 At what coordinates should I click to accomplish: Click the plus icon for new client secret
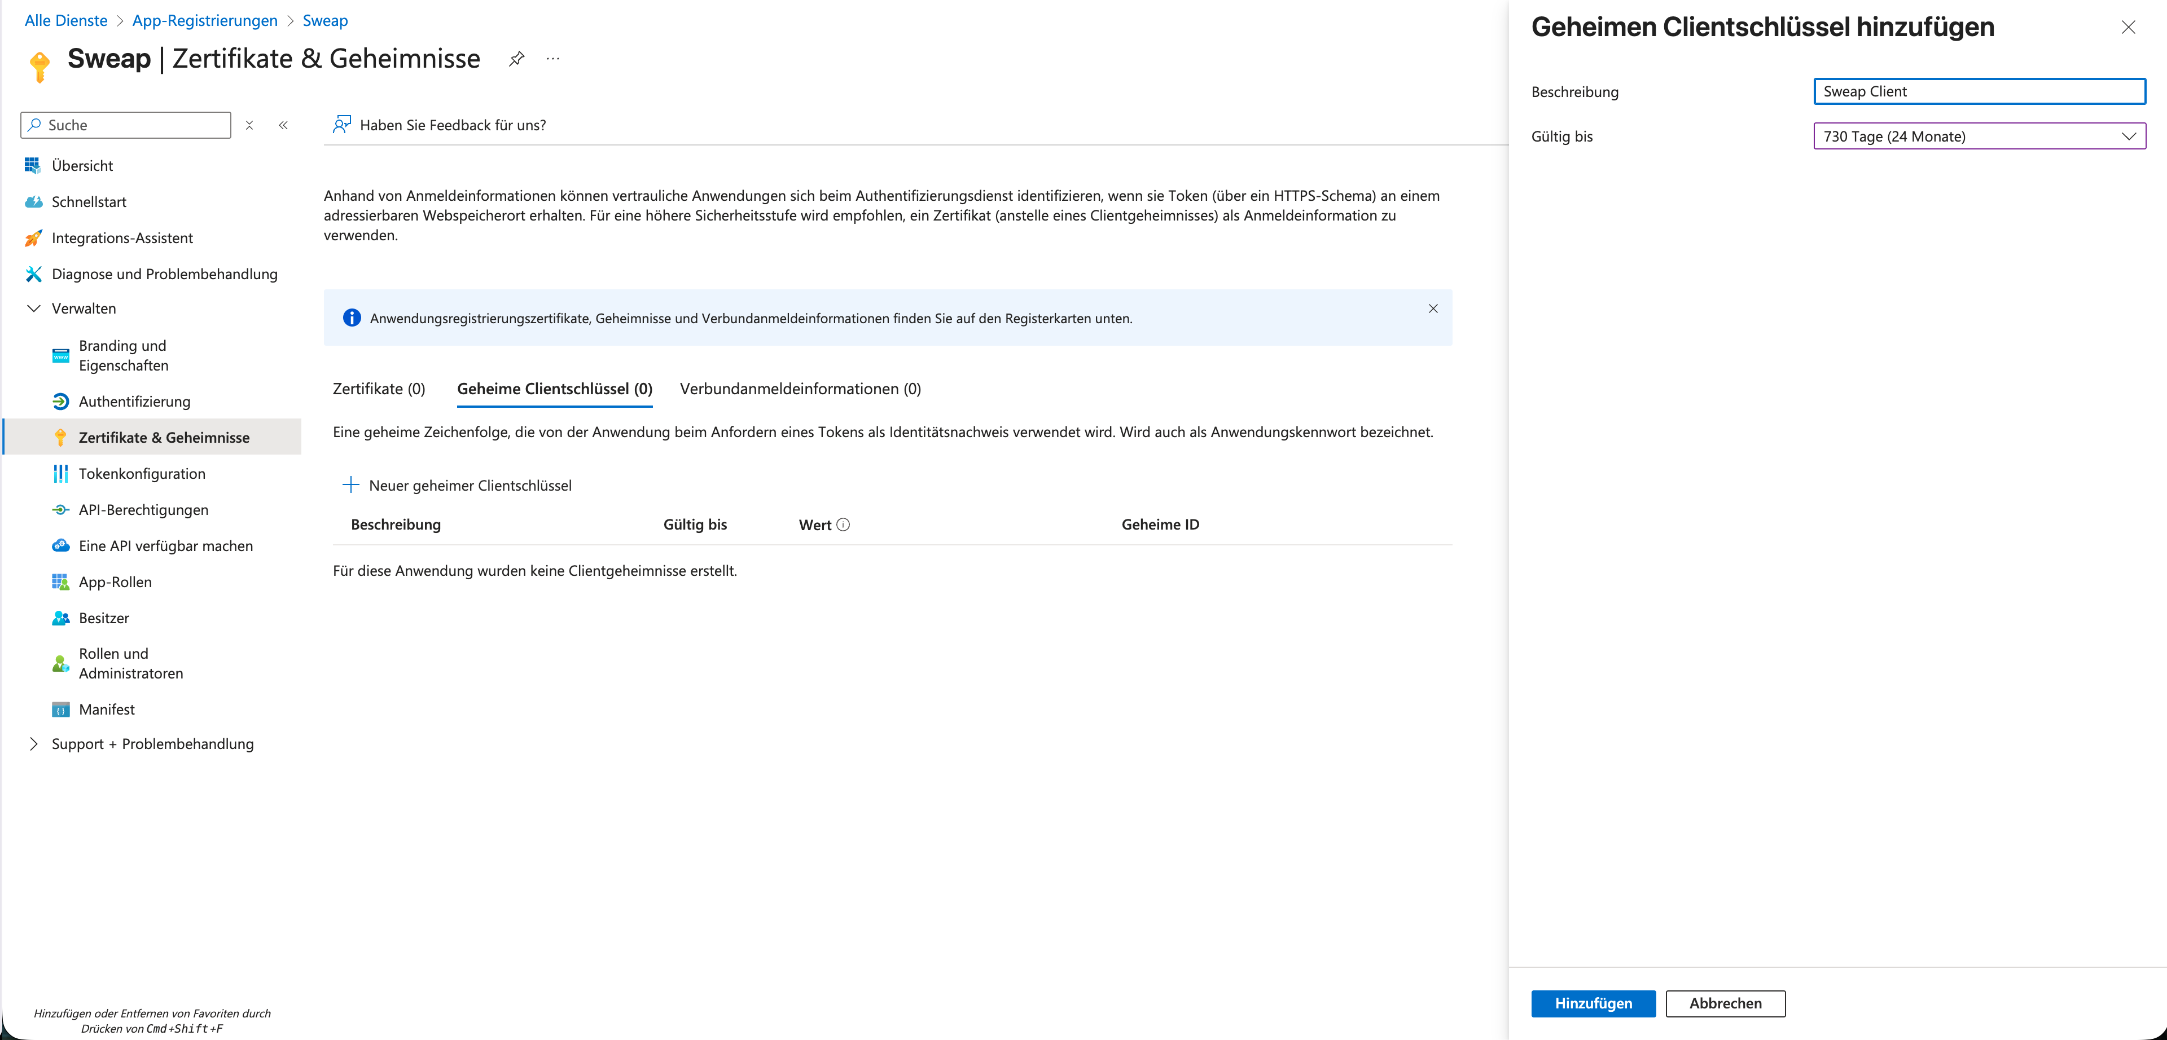tap(351, 485)
